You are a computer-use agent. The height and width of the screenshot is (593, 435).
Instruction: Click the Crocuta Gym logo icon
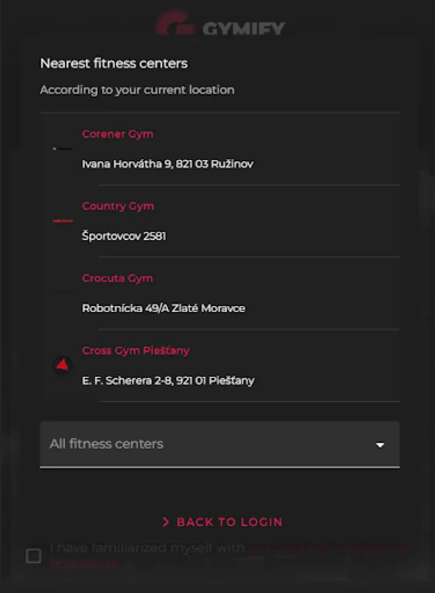pos(63,293)
